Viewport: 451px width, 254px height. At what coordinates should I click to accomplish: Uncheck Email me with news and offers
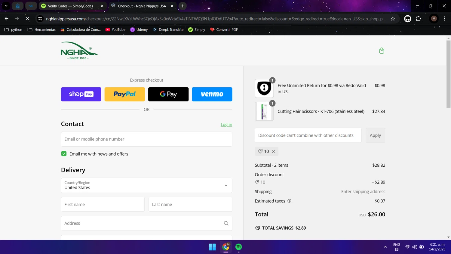point(64,154)
